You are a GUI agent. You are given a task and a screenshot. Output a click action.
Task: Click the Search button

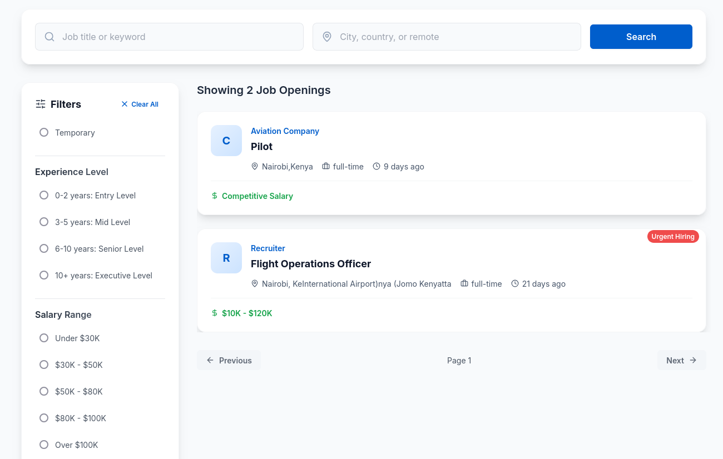click(641, 36)
